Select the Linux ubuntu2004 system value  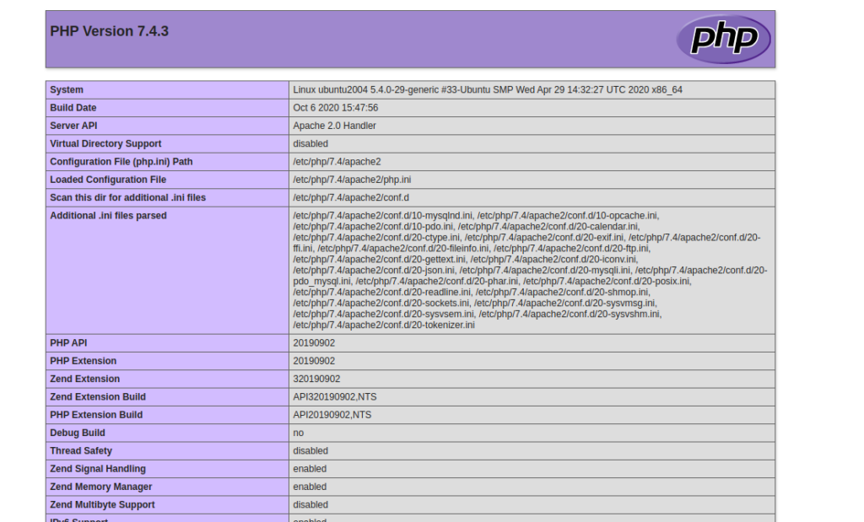pos(488,89)
